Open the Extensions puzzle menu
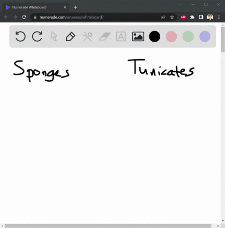 (x=192, y=17)
